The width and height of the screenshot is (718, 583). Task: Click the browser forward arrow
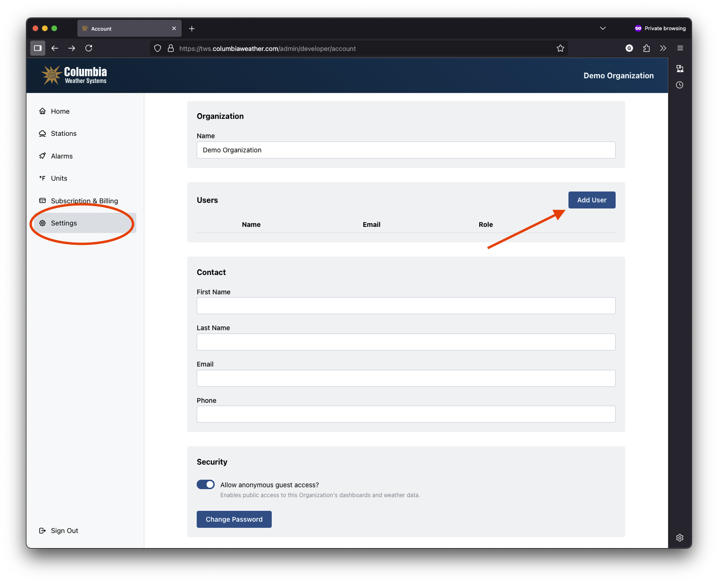click(72, 48)
